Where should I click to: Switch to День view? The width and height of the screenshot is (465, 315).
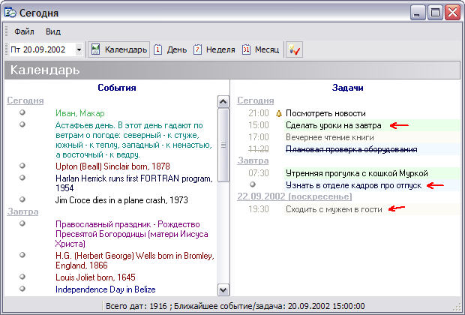pyautogui.click(x=170, y=49)
